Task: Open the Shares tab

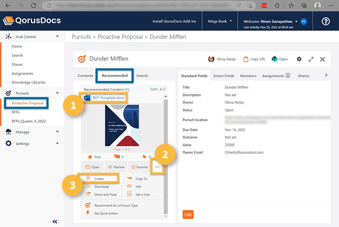Action: pos(303,76)
